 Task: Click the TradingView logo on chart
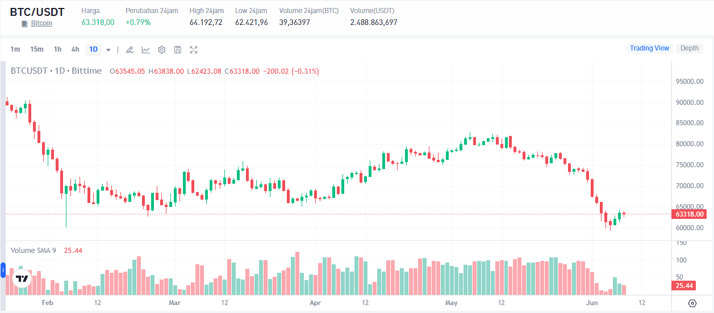click(22, 279)
